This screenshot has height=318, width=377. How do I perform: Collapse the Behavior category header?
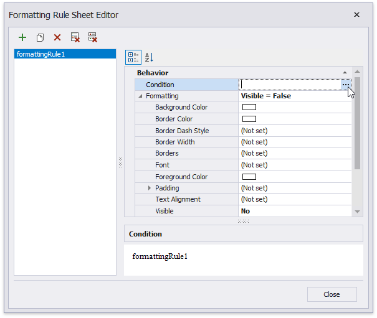click(345, 73)
